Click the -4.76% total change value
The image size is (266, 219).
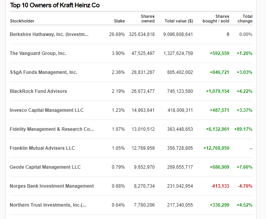click(245, 186)
